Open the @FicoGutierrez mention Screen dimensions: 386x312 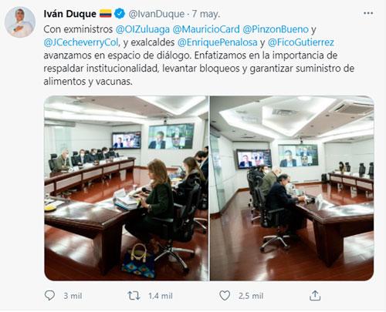pos(301,42)
